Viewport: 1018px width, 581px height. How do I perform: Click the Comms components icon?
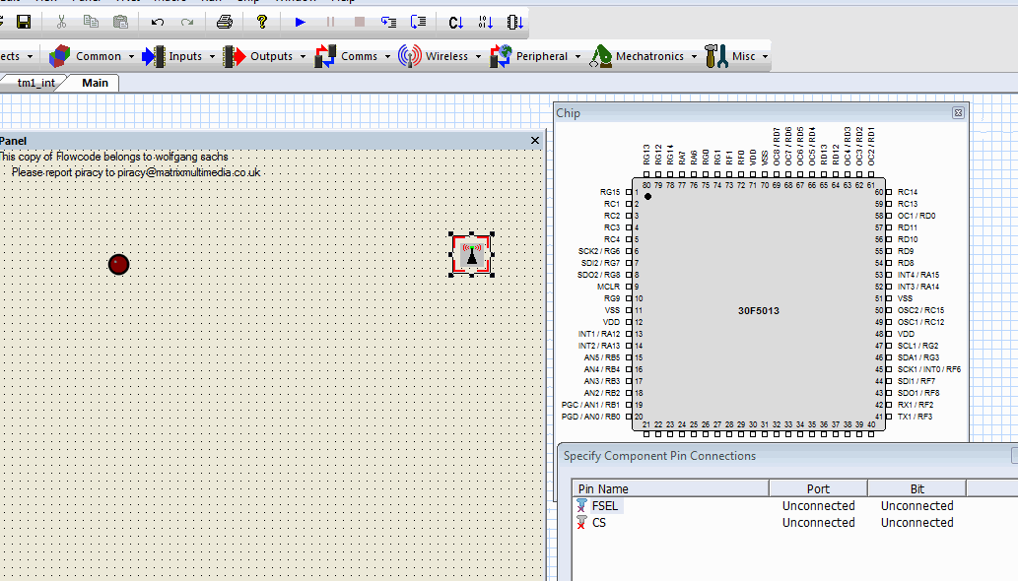point(325,56)
